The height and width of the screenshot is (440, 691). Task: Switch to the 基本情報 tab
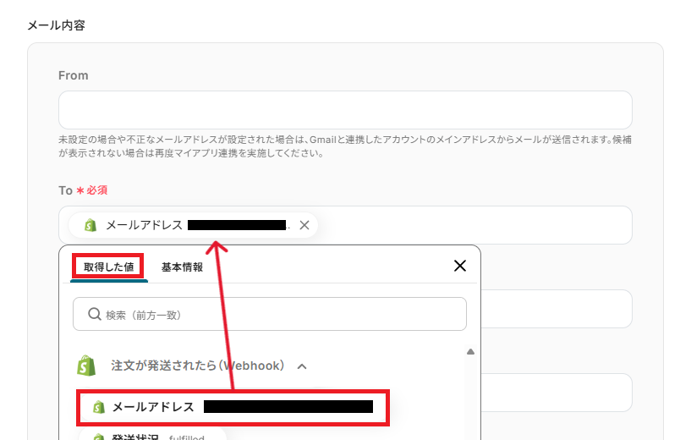pyautogui.click(x=182, y=267)
